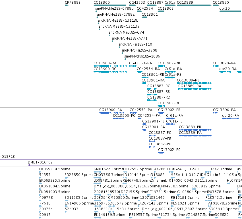Viewport: 242px width, 219px height.
Task: Click BAC clone DME1-016P02
Action: [x=135, y=165]
